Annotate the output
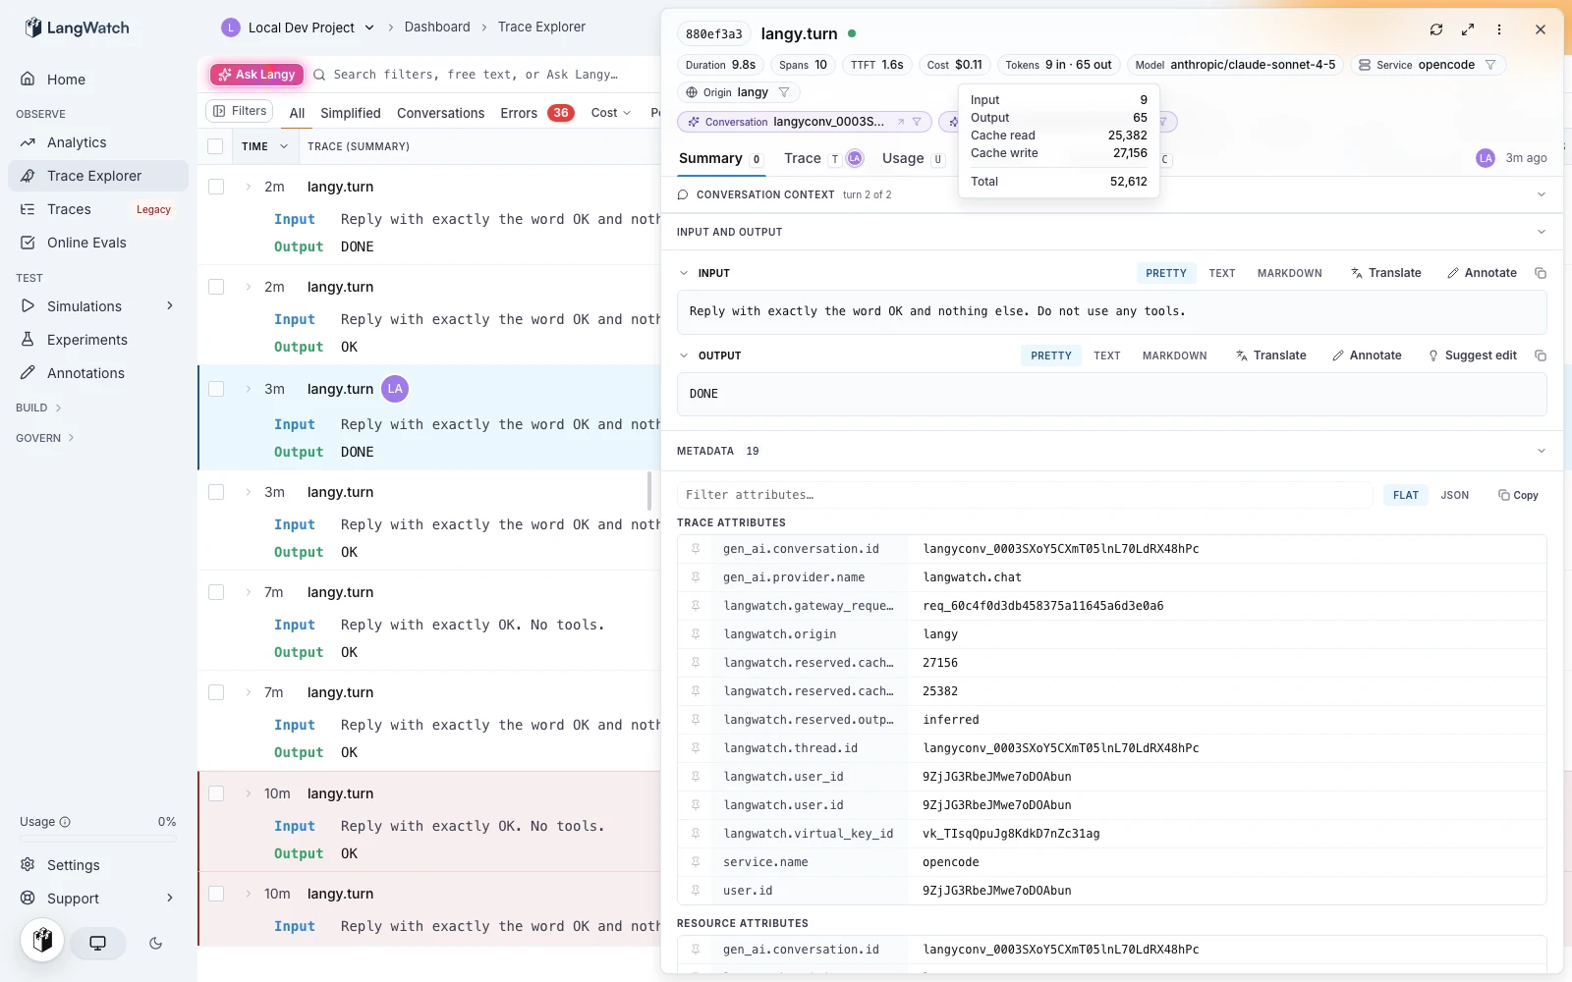The width and height of the screenshot is (1572, 982). coord(1367,355)
